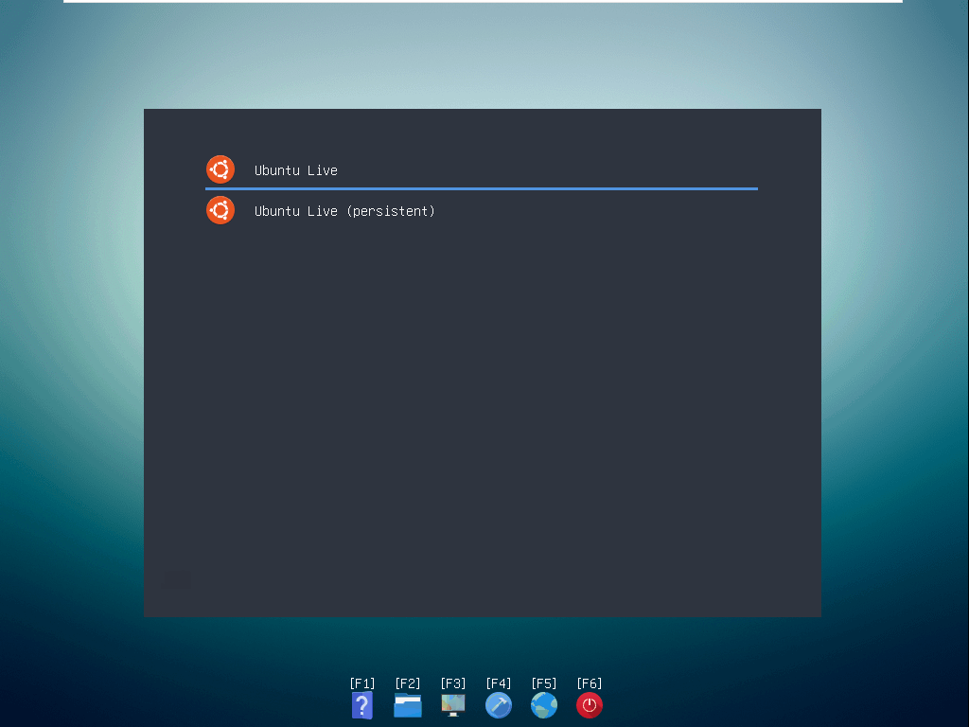
Task: Click the [F5] key label
Action: pos(544,683)
